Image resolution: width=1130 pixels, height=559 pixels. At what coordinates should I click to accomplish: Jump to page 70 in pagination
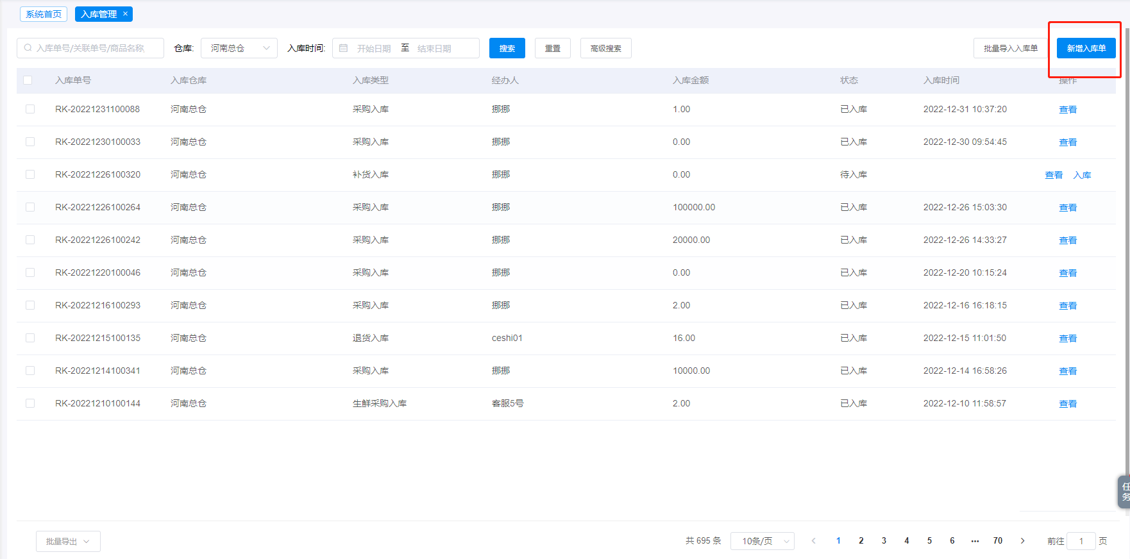coord(997,541)
